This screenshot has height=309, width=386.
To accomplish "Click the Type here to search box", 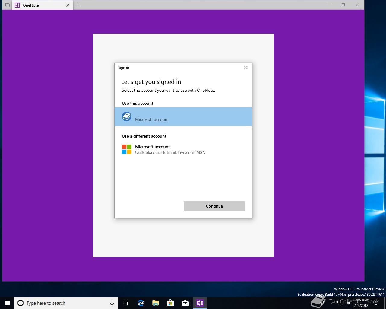I will tap(66, 303).
